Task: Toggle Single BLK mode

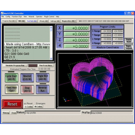Action: coord(43,78)
